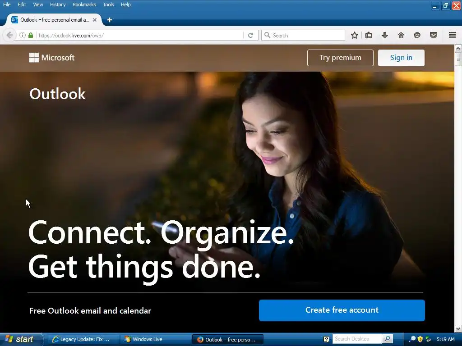
Task: Reload the page with the refresh icon
Action: 251,35
